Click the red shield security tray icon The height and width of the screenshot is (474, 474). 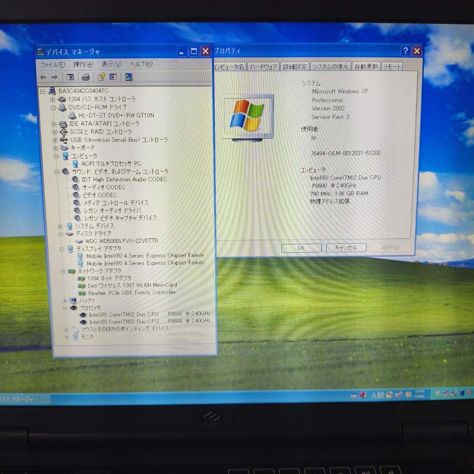tap(469, 393)
